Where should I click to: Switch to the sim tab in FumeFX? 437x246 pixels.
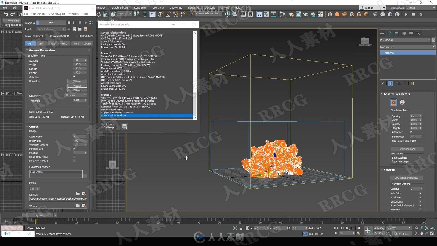tap(42, 43)
